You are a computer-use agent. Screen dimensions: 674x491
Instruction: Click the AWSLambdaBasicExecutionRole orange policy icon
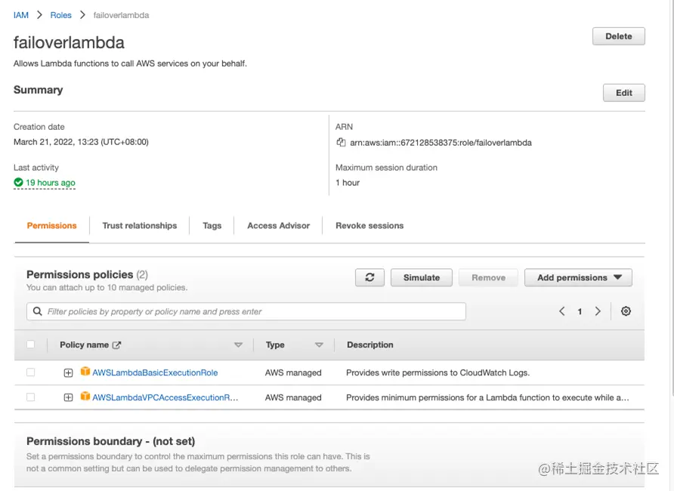85,371
